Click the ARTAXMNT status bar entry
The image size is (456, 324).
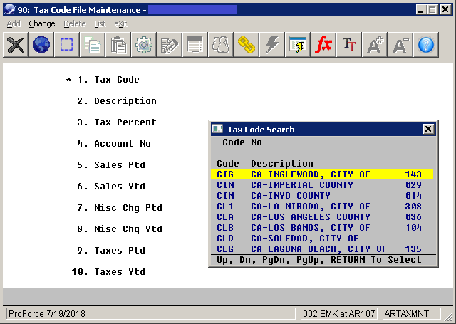click(412, 314)
